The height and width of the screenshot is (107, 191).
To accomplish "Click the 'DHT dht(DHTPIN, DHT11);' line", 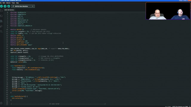I will click(x=19, y=51).
